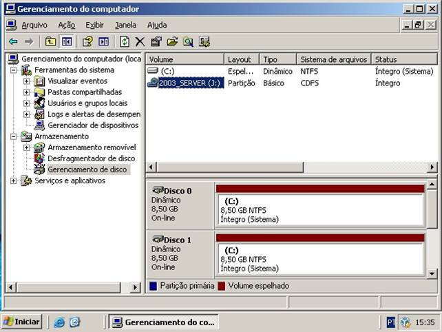Click the Gerenciador de dispositivos icon

[39, 125]
